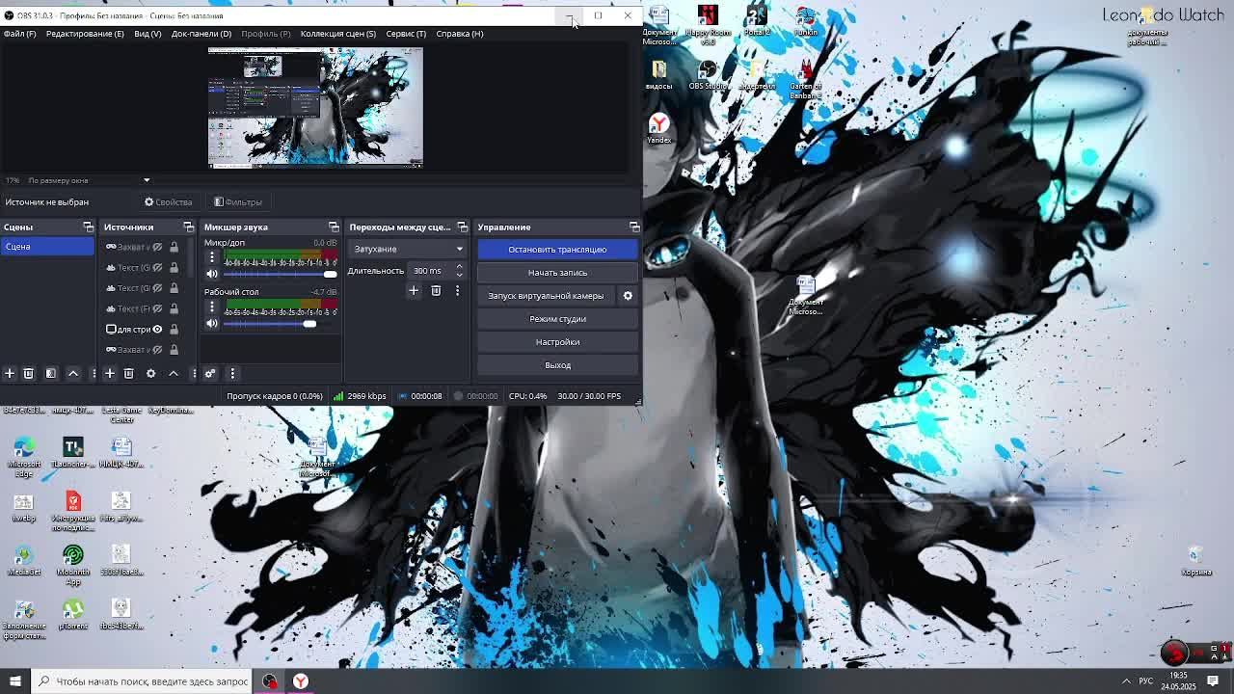Select the Сцена scene item
The image size is (1234, 694).
tap(47, 247)
